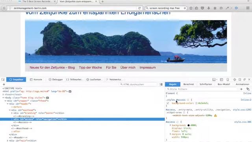The height and width of the screenshot is (142, 252).
Task: Open the downloads arrow icon
Action: (209, 8)
